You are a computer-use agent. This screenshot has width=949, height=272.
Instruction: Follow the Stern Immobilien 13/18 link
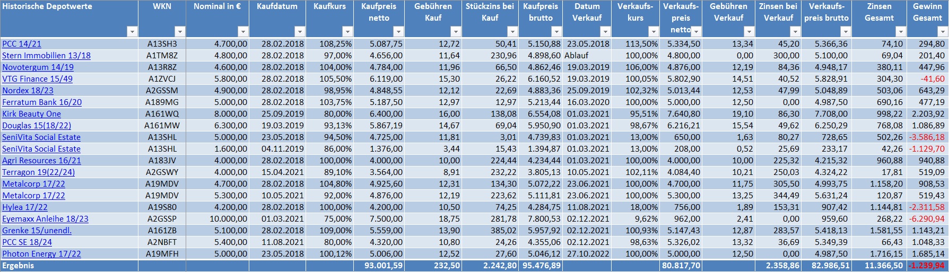click(x=46, y=56)
